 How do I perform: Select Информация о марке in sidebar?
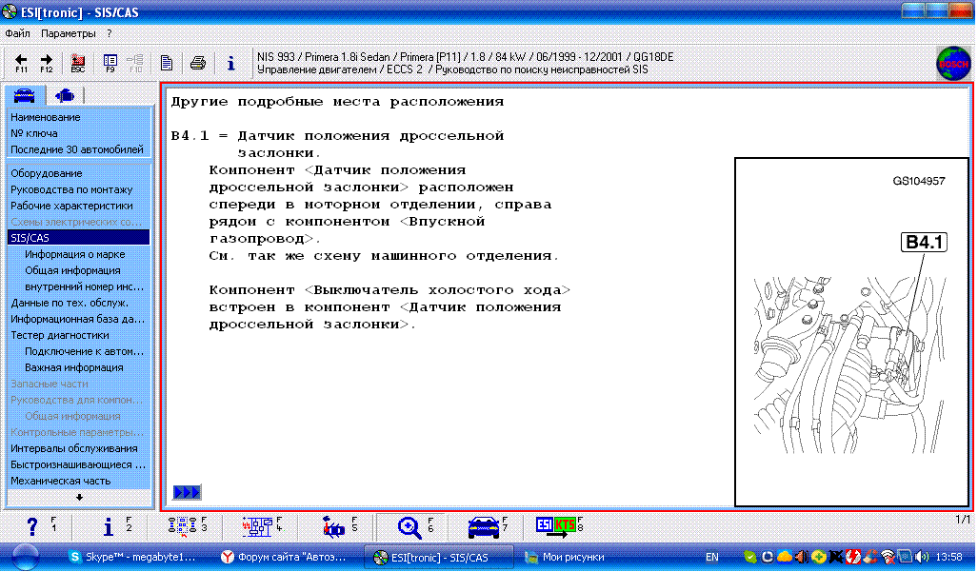[x=75, y=254]
